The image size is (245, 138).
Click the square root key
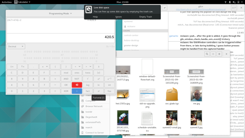87,79
